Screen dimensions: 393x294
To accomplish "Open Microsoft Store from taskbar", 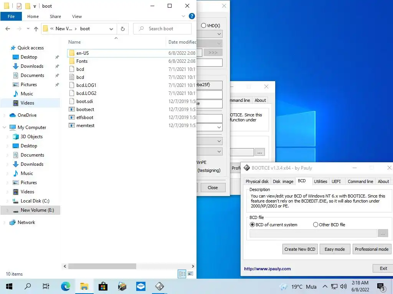I will pyautogui.click(x=103, y=286).
